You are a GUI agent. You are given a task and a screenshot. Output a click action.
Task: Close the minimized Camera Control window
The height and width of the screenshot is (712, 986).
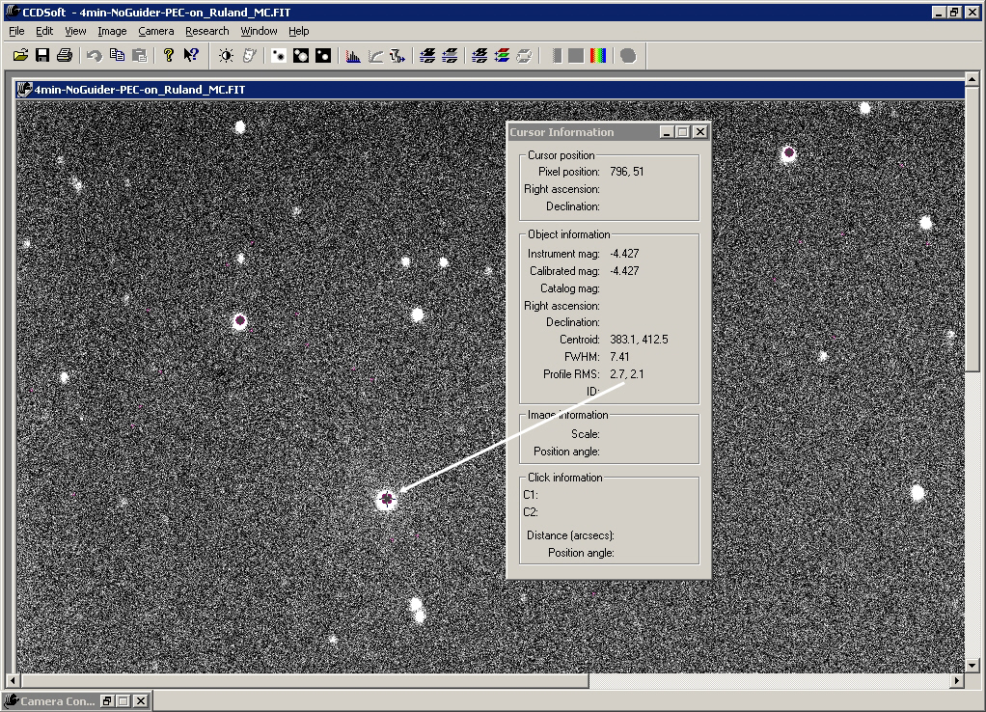pos(141,700)
